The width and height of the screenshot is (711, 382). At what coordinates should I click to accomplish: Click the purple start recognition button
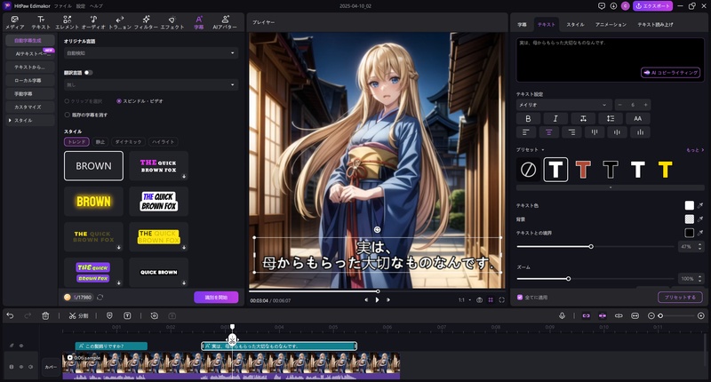(216, 298)
